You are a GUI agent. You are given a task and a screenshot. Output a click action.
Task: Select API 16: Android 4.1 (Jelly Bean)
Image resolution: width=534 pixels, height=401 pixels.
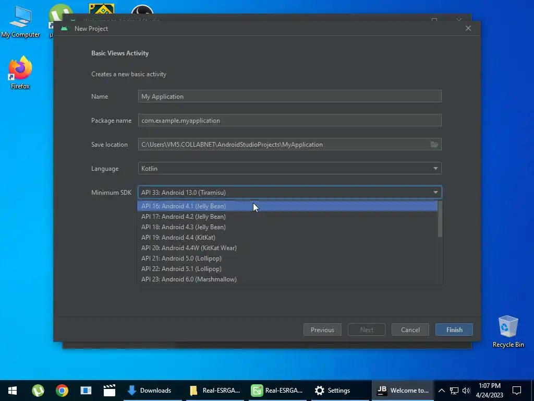click(287, 206)
